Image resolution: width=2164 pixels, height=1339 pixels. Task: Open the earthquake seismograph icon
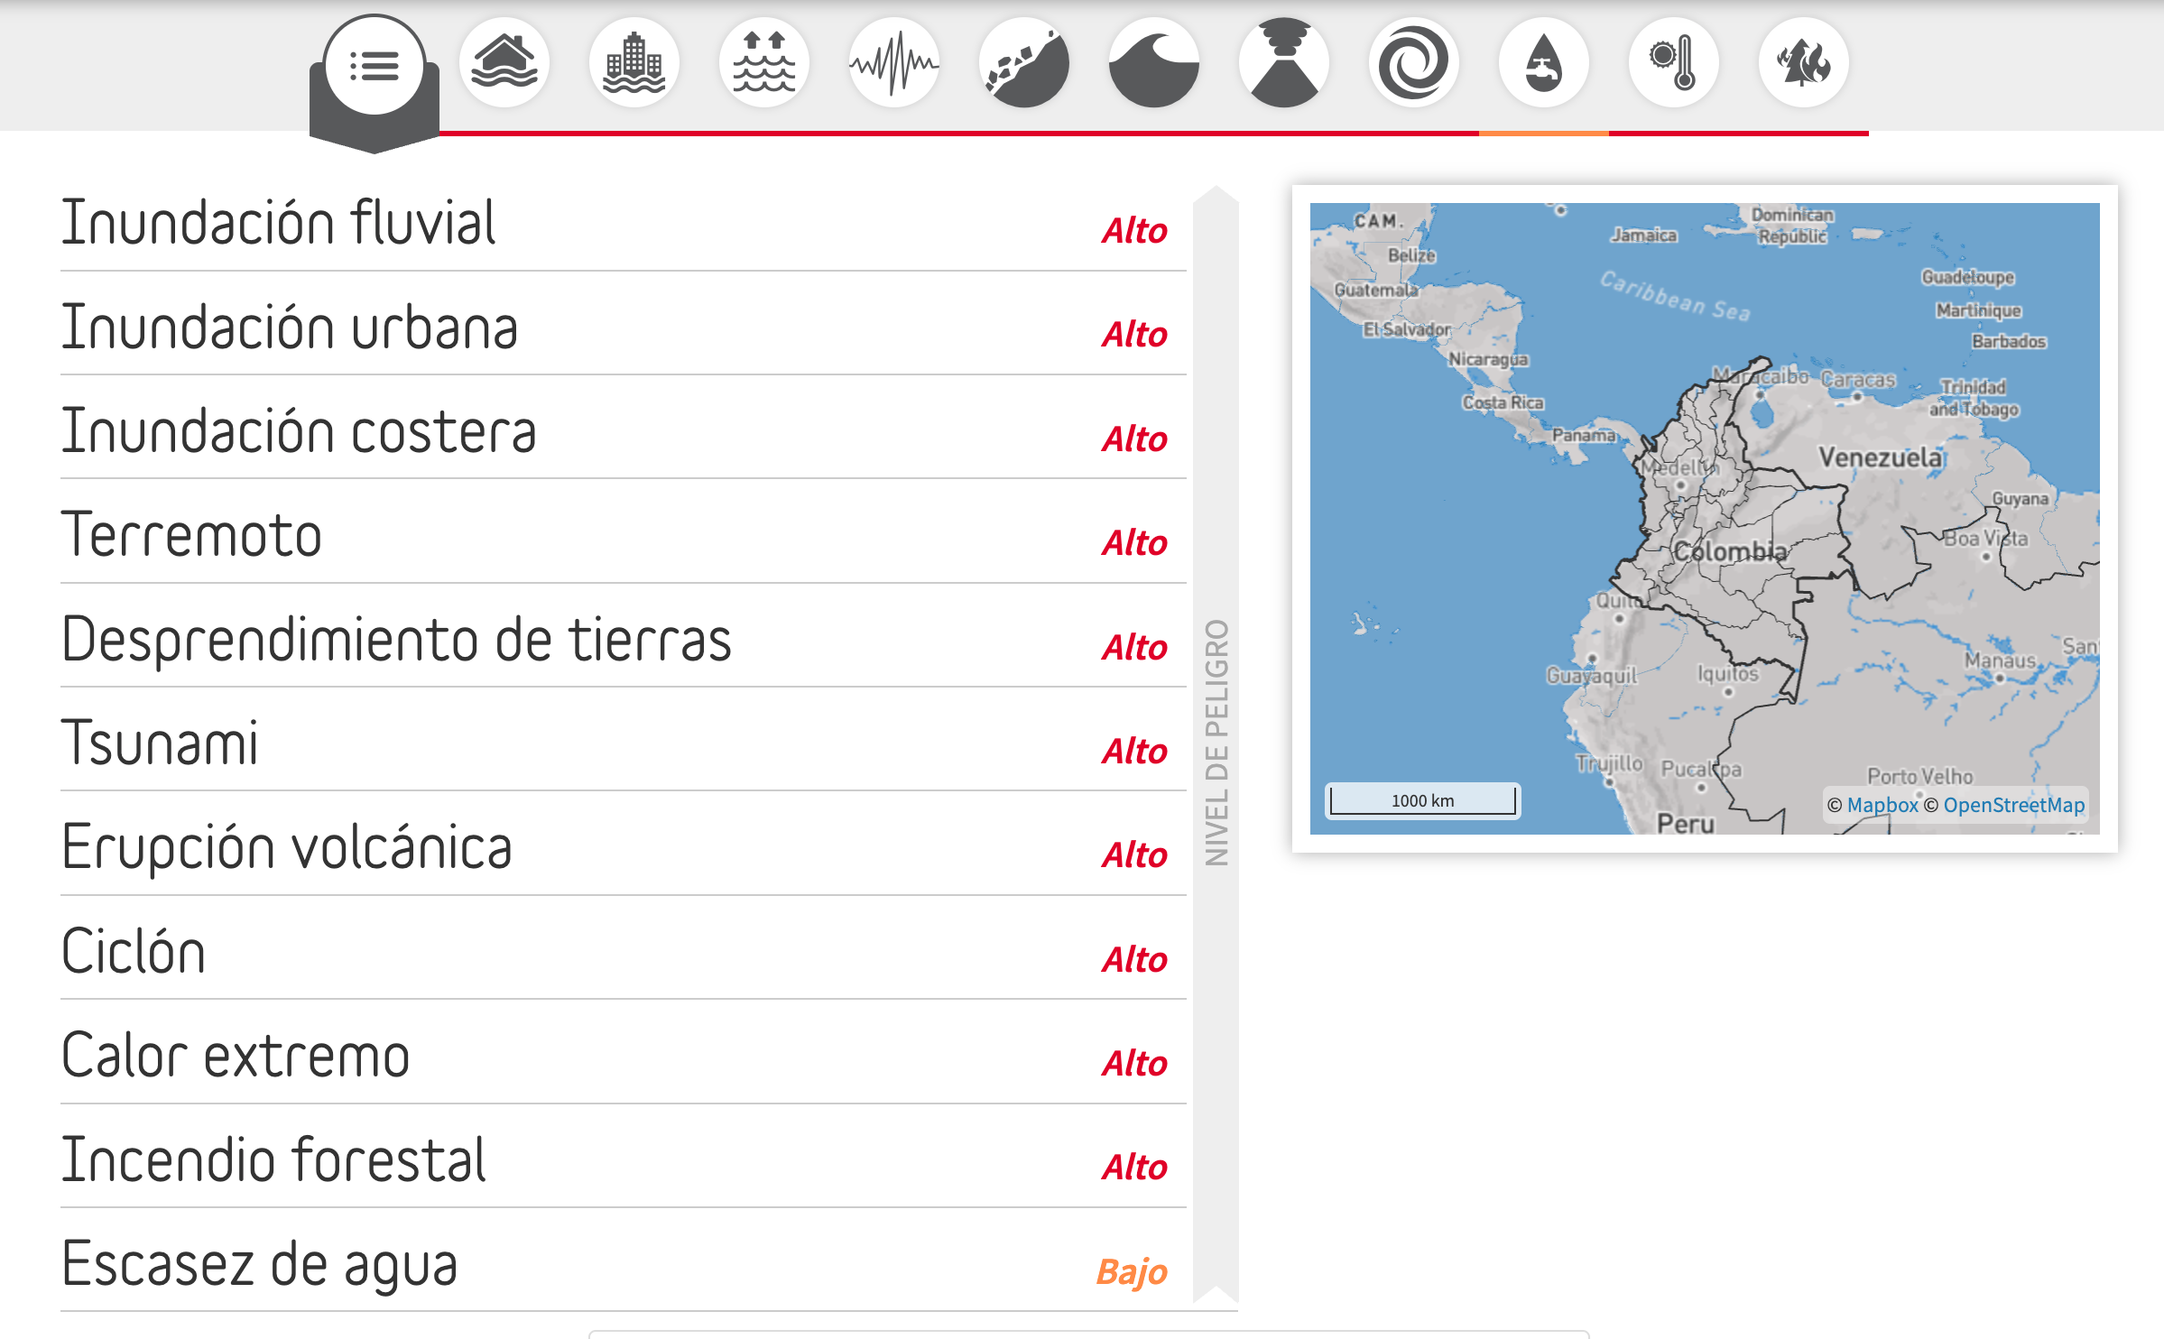point(893,63)
